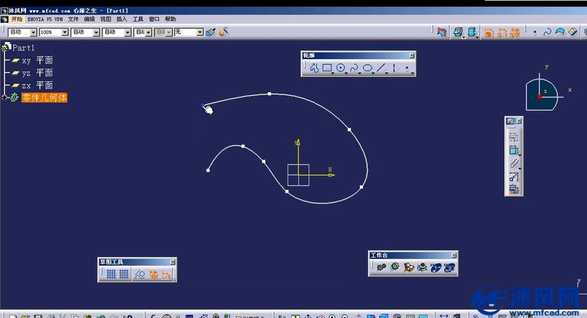
Task: Open the 文件 menu
Action: (x=73, y=19)
